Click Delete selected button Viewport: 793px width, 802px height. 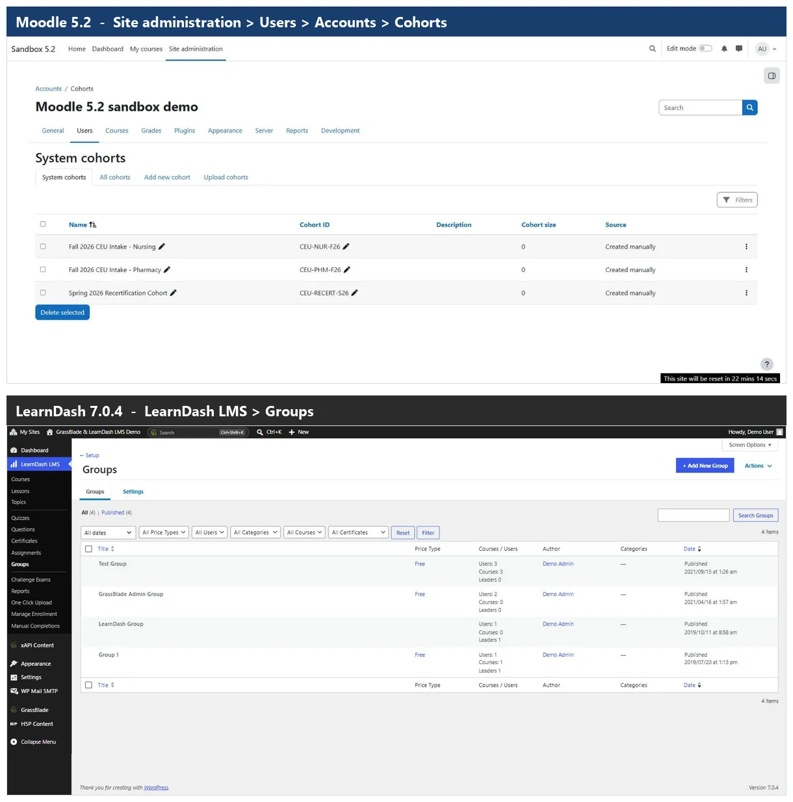[x=62, y=313]
